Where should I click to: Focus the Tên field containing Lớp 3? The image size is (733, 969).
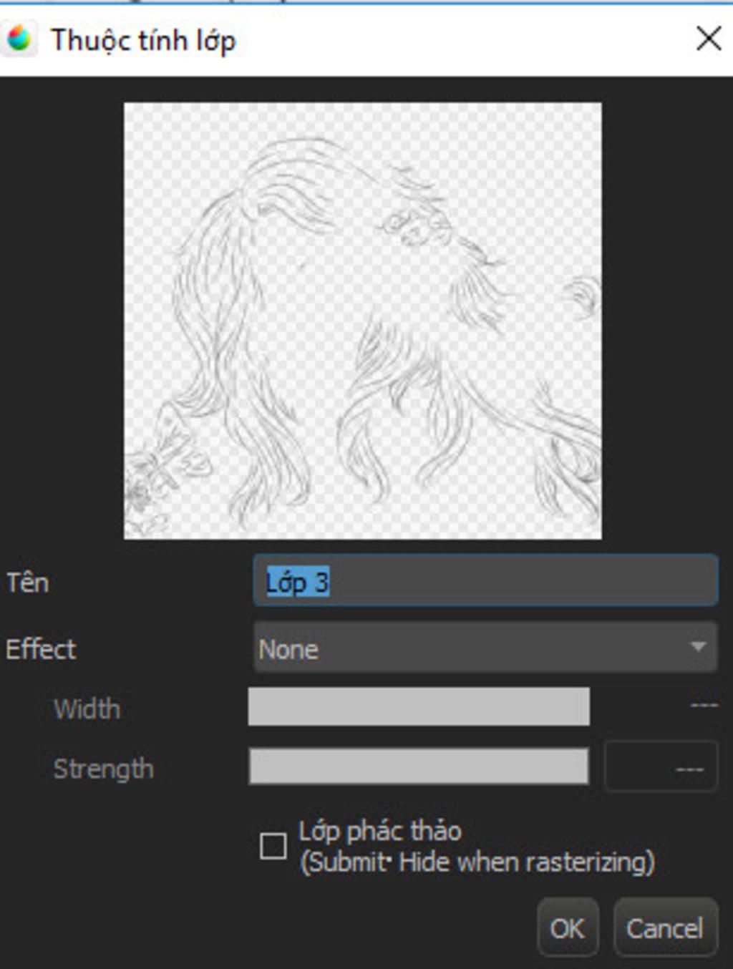click(x=485, y=581)
